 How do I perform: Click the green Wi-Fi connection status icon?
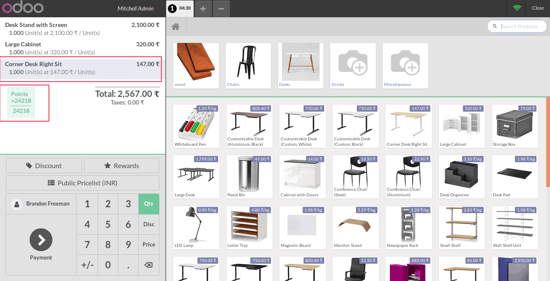point(517,8)
